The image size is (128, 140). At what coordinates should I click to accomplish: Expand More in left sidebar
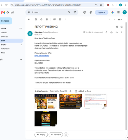pos(3,53)
